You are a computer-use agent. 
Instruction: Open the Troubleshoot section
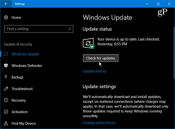[22, 89]
